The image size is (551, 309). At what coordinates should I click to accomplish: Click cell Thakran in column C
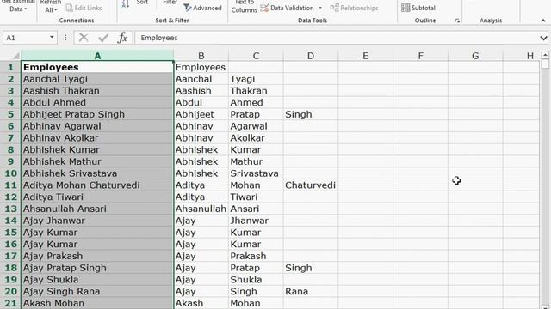click(x=256, y=91)
